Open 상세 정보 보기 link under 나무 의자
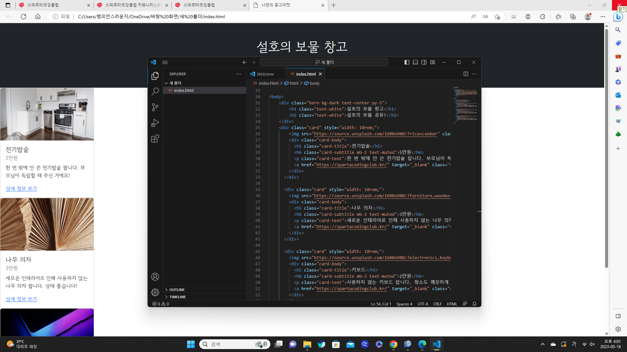Viewport: 627px width, 352px height. click(21, 299)
